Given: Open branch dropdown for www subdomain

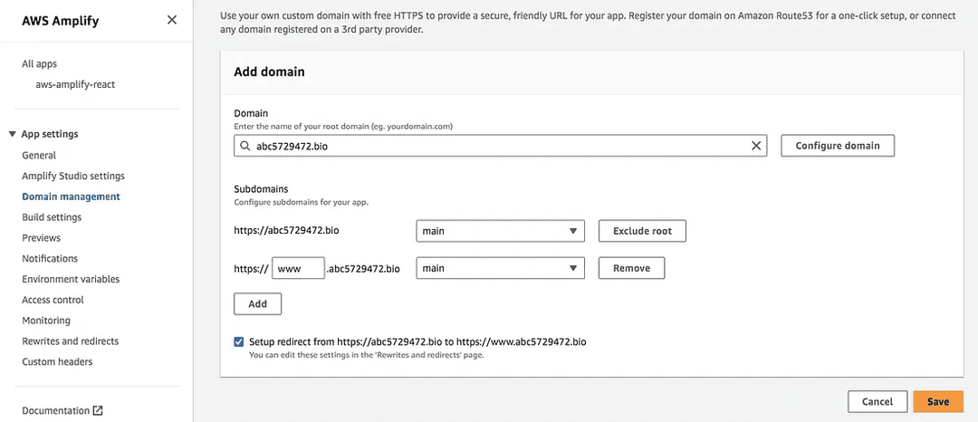Looking at the screenshot, I should click(500, 268).
